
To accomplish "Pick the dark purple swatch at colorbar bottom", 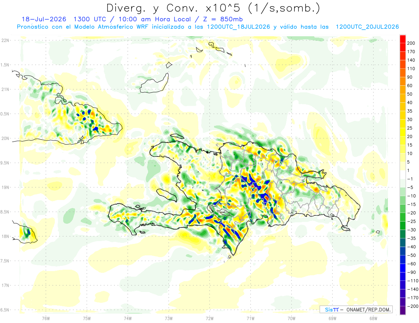I will click(403, 310).
